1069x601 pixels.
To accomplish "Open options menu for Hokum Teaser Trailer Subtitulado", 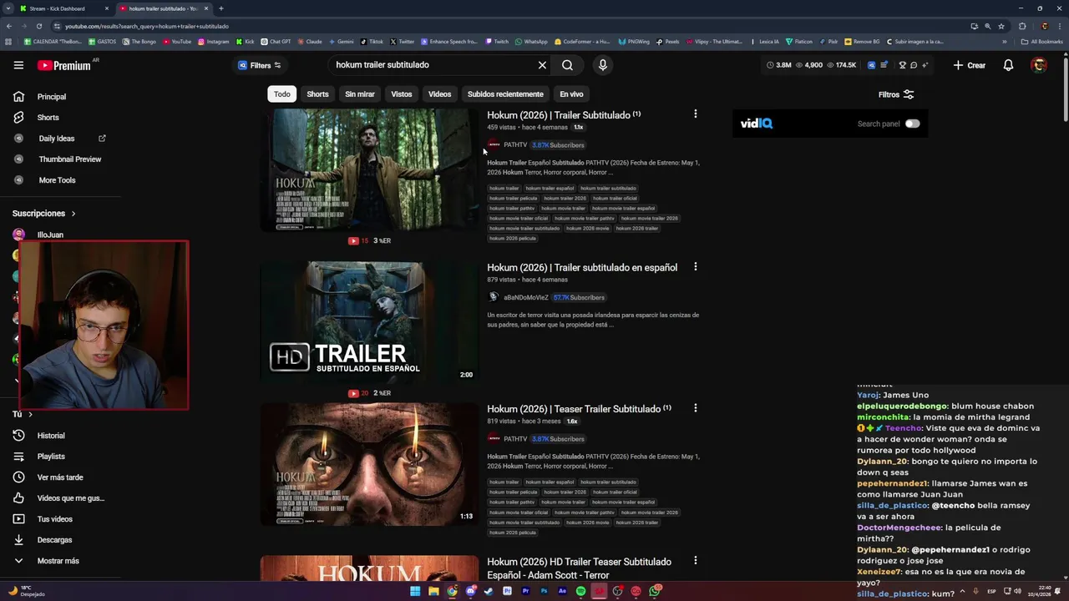I will coord(695,408).
